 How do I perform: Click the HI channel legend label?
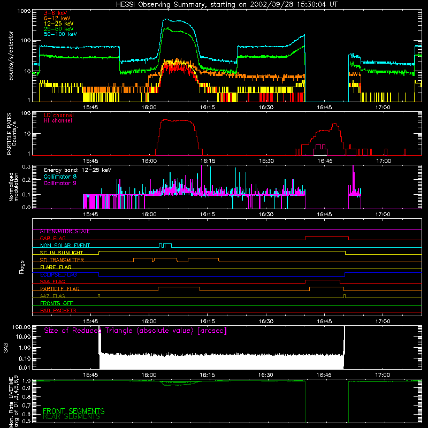point(58,121)
